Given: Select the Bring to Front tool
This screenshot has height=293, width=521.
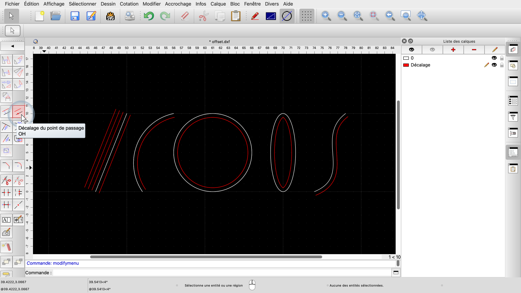Looking at the screenshot, I should point(6,261).
